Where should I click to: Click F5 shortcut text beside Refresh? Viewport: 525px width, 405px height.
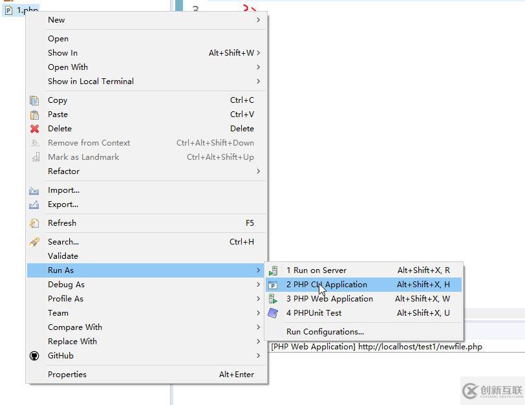click(x=250, y=223)
